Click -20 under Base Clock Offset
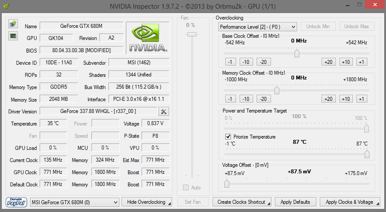Viewport: 386px width, 212px height. click(264, 62)
